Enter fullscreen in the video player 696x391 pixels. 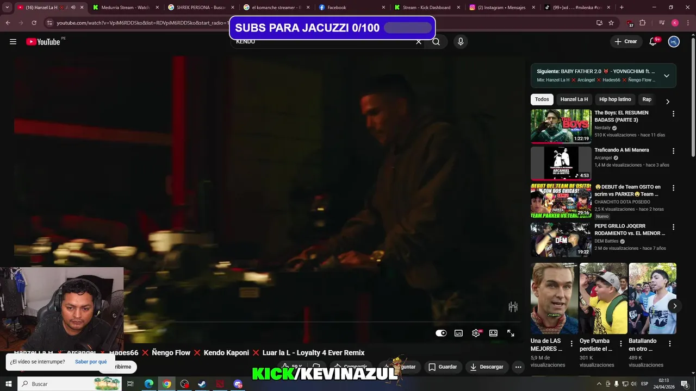(511, 333)
